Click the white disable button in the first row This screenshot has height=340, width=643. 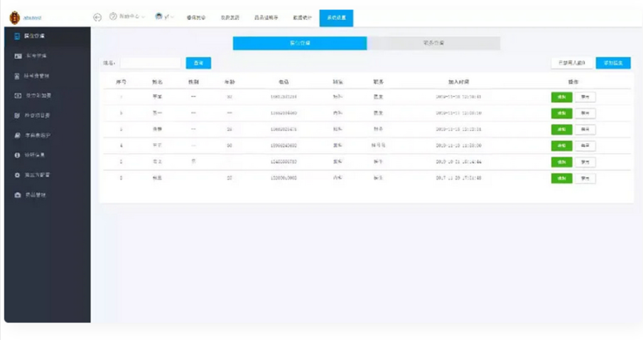(x=585, y=97)
